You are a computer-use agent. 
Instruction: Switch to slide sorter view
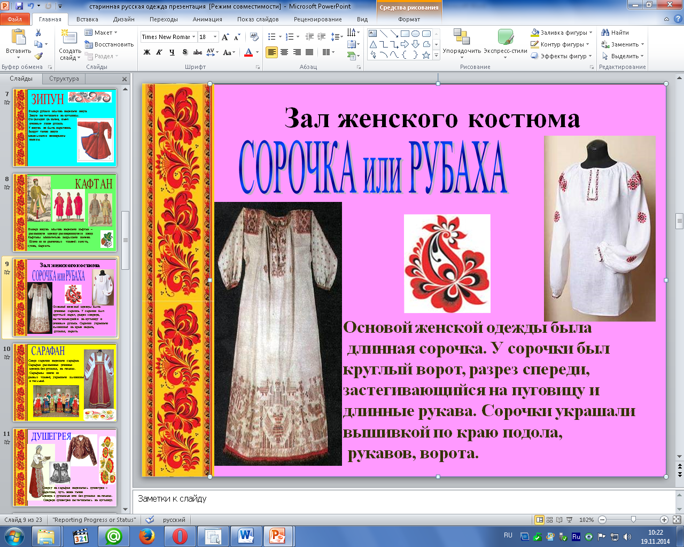pos(549,520)
